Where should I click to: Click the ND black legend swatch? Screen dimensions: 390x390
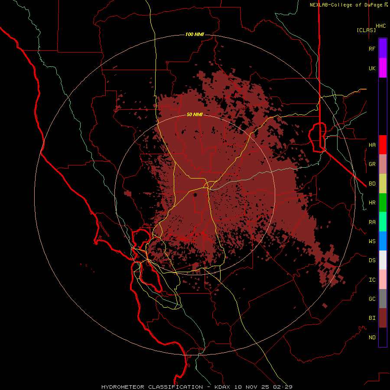(x=383, y=337)
